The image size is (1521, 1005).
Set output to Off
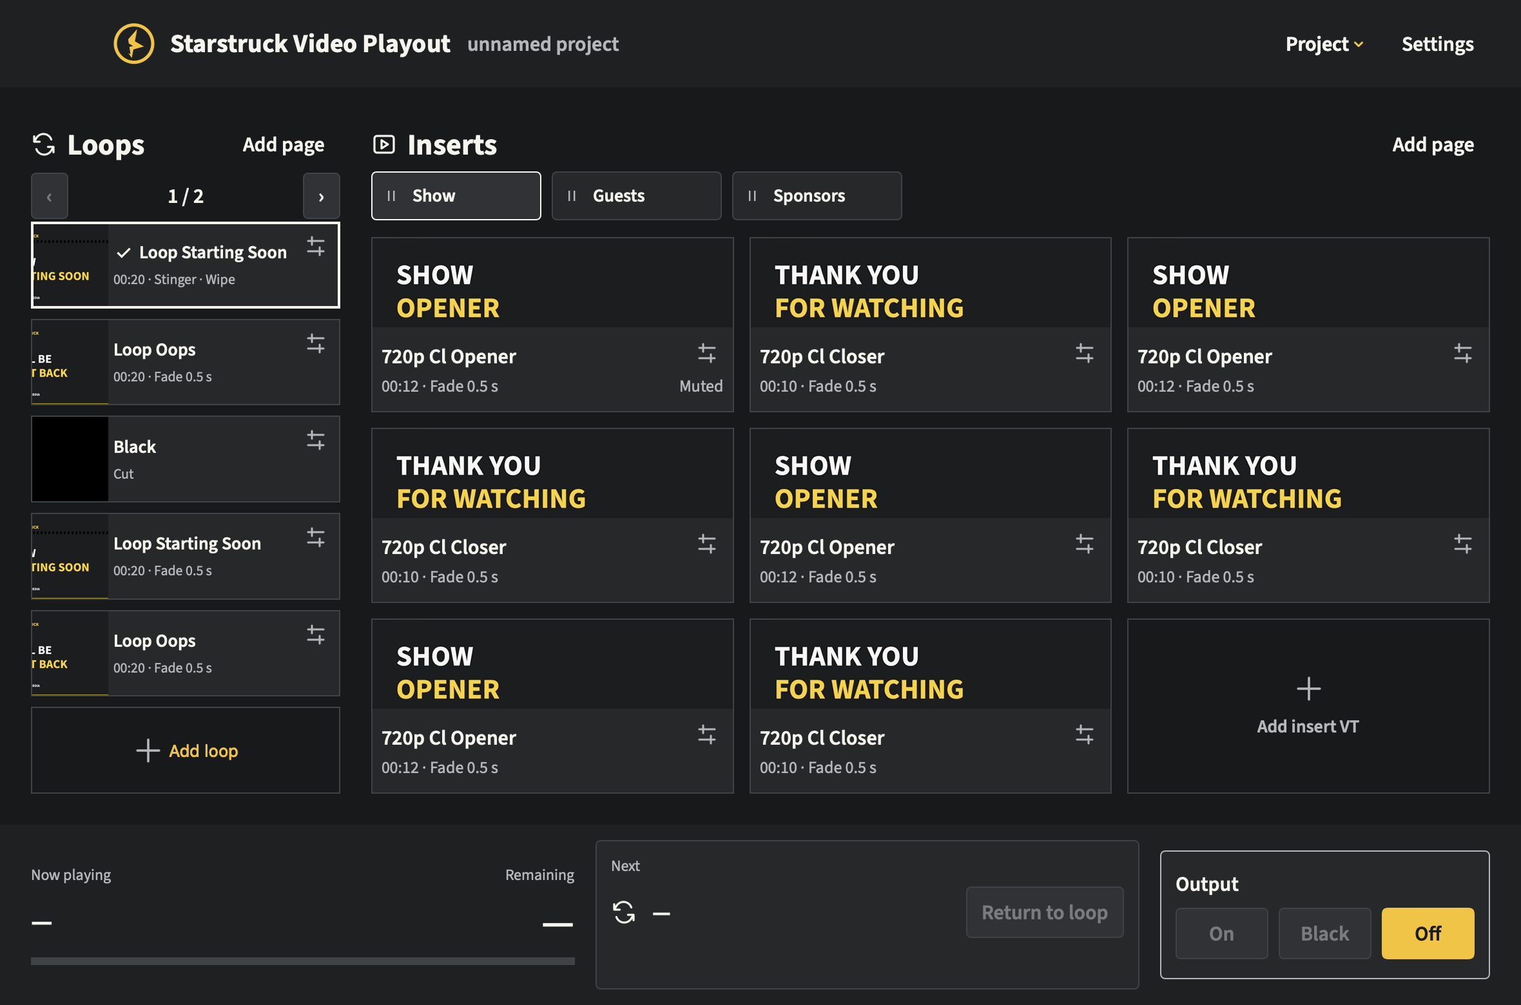point(1428,933)
